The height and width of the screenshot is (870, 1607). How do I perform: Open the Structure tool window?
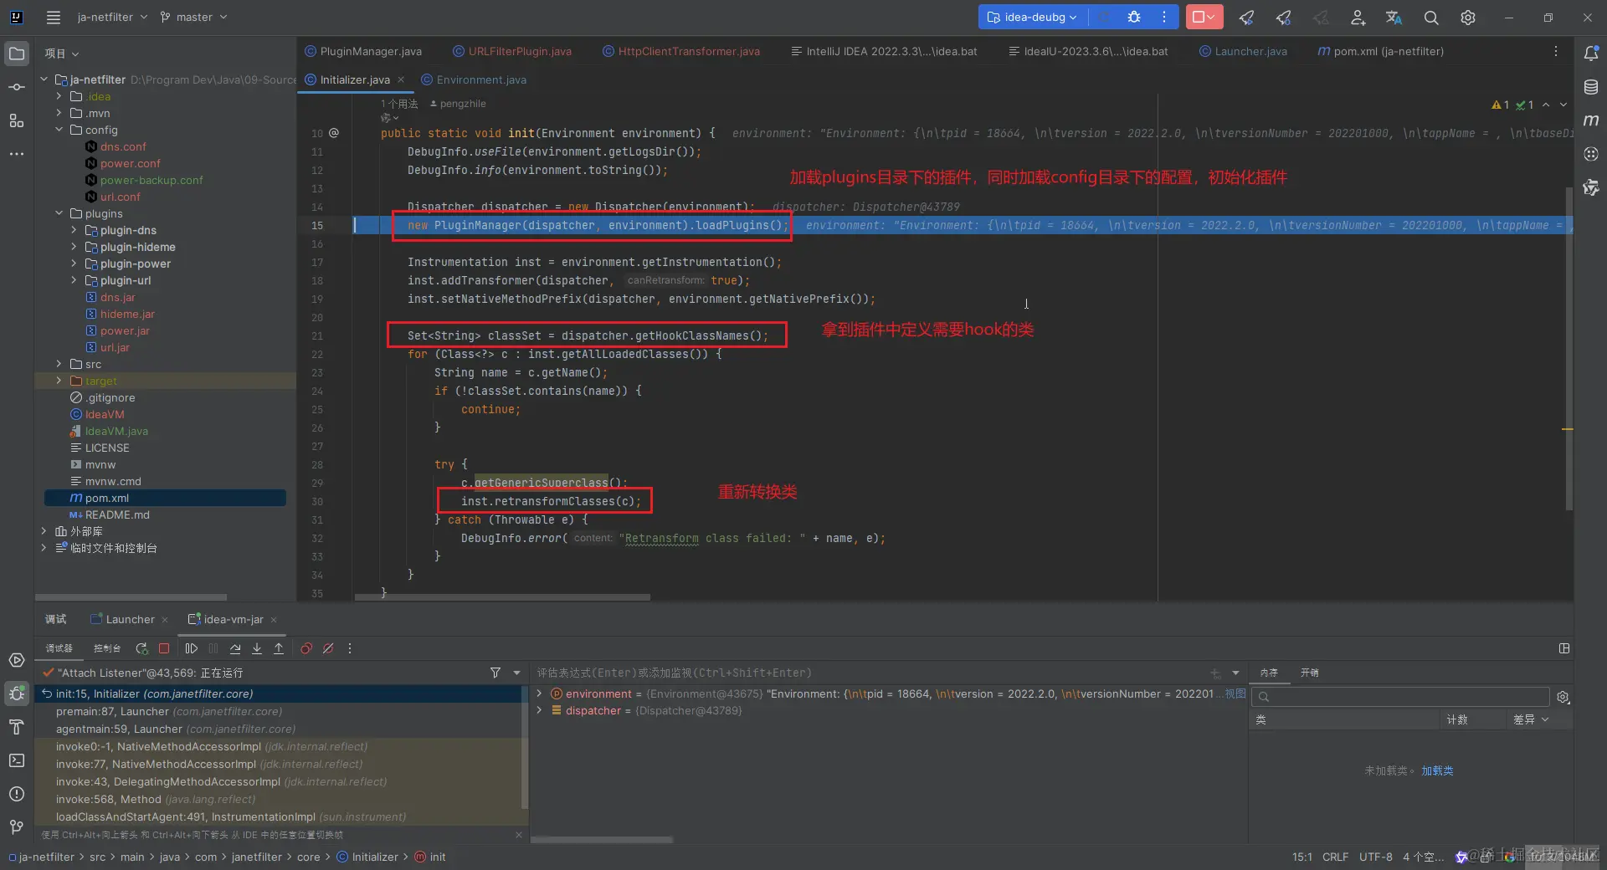click(17, 120)
